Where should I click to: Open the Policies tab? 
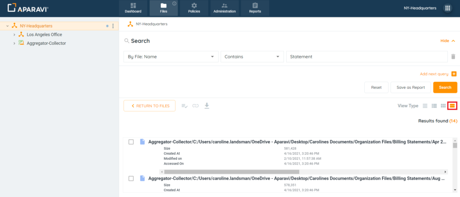[x=194, y=8]
